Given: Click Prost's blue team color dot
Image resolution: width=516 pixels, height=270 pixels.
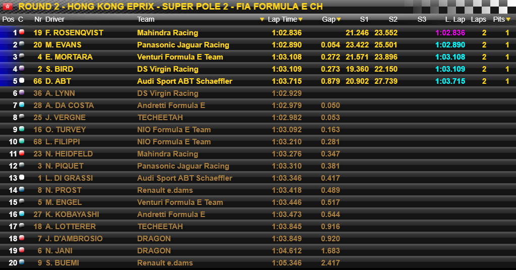Looking at the screenshot, I should click(22, 189).
